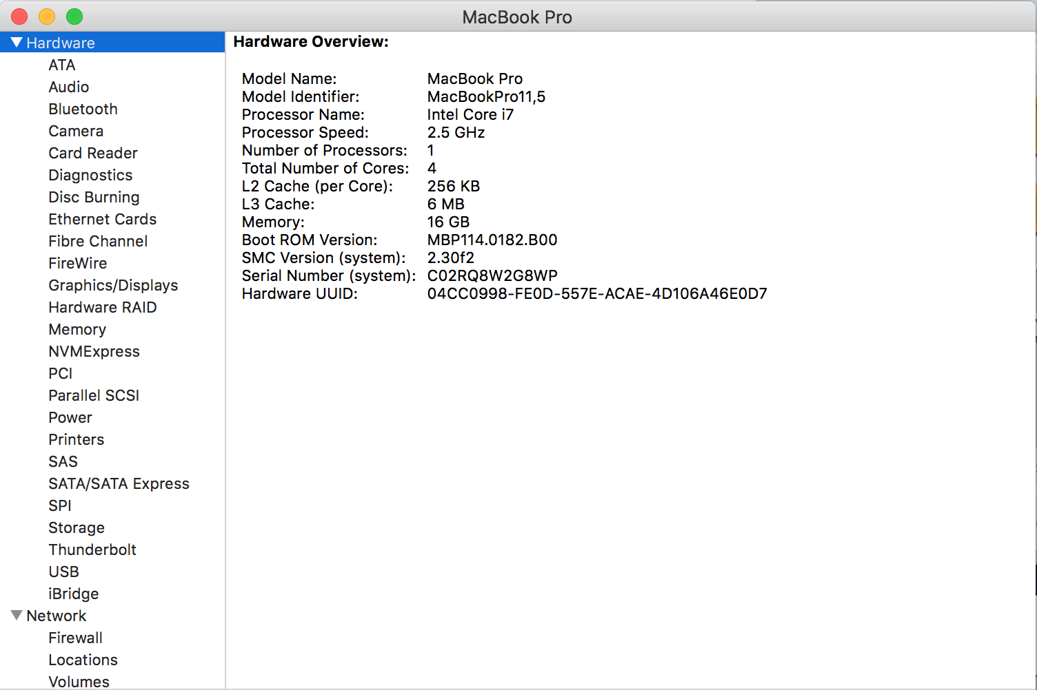Open the Power section
Screen dimensions: 1037x690
70,417
